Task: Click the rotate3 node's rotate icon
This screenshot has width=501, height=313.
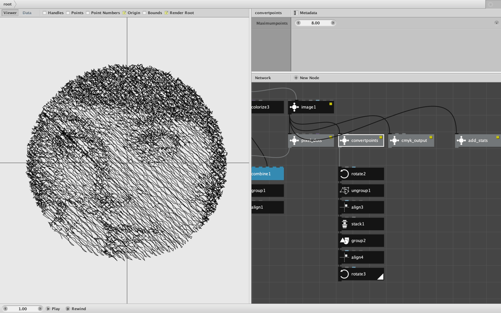Action: pyautogui.click(x=344, y=274)
